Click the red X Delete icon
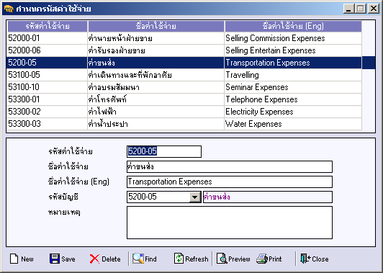383x273 pixels. [x=94, y=259]
